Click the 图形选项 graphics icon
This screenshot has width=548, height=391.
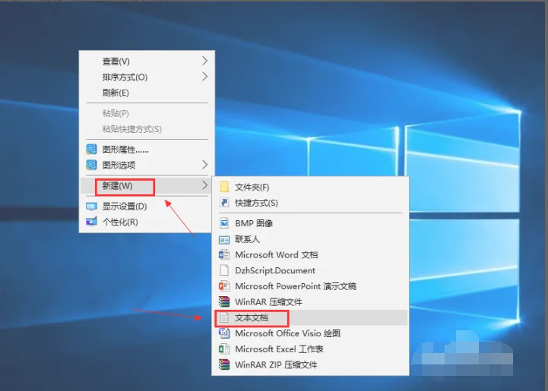(x=91, y=165)
